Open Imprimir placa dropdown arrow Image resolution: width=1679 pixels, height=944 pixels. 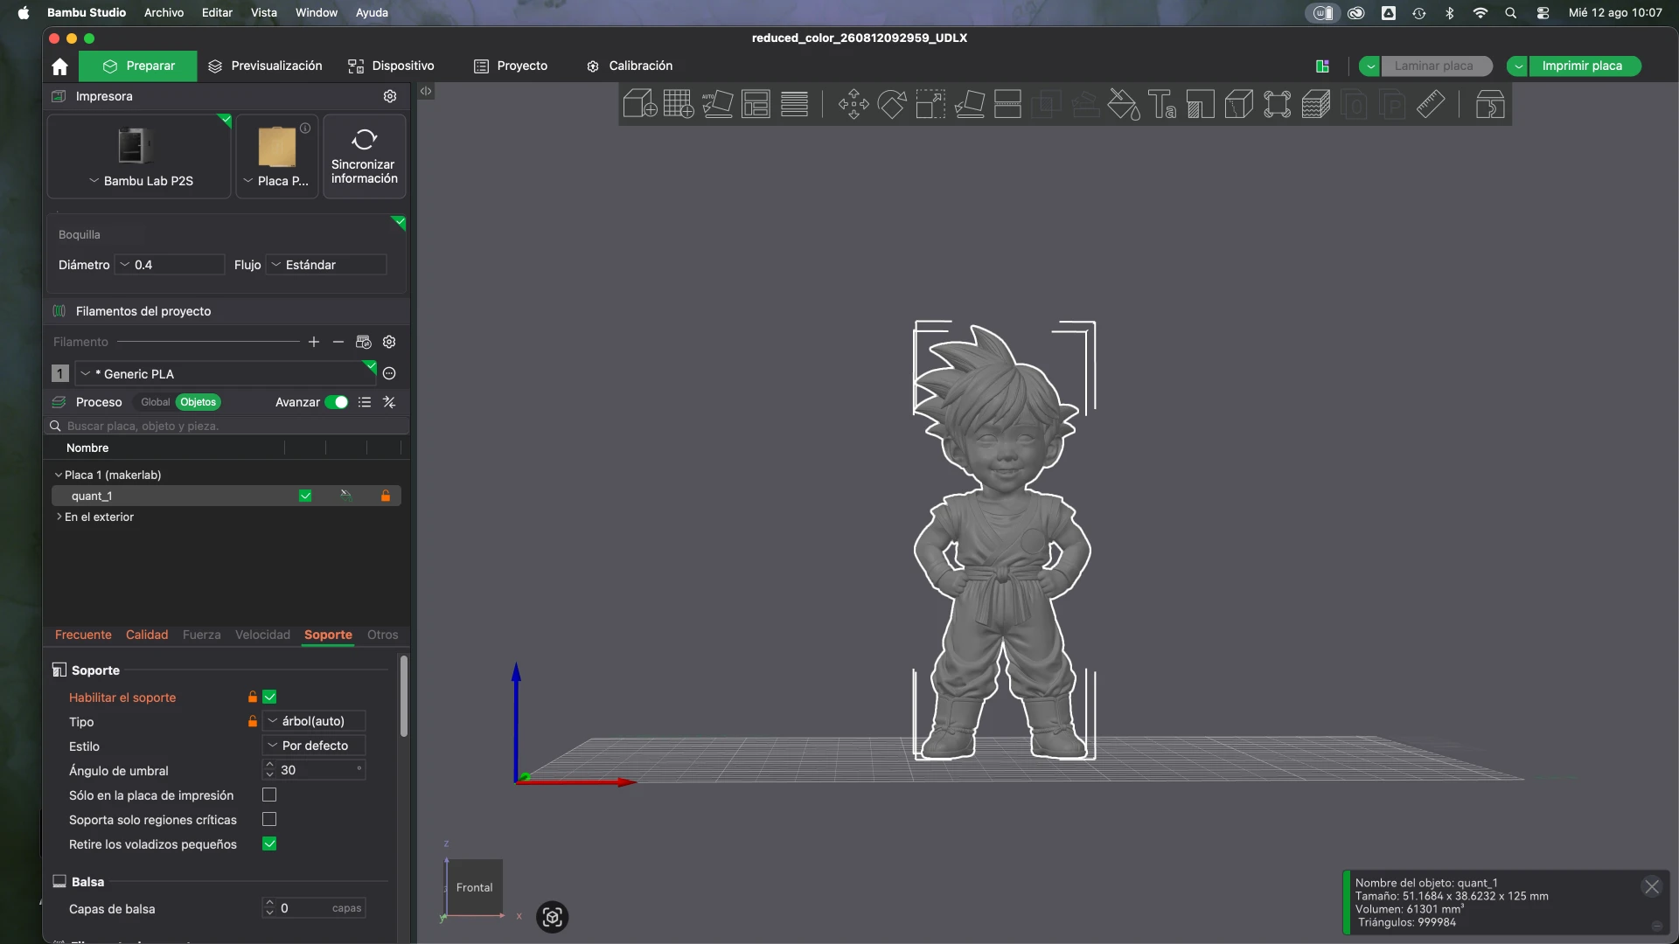point(1518,66)
